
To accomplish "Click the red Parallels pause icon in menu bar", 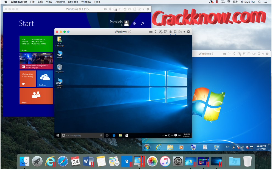I will [x=217, y=2].
